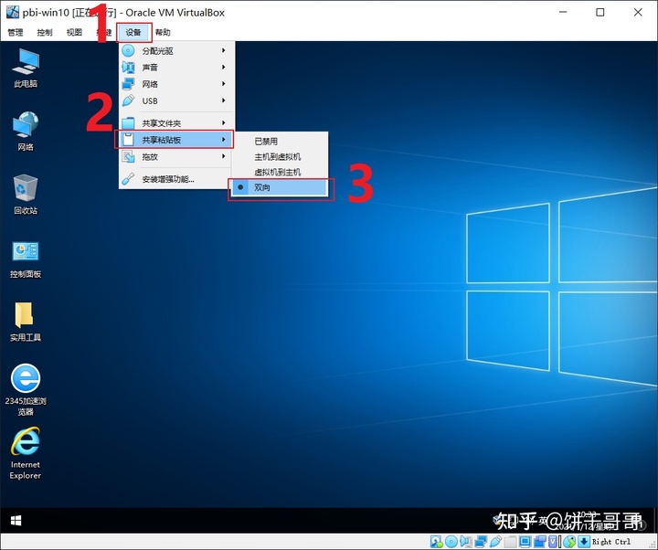
Task: Select the Internet Explorer desktop icon
Action: click(x=26, y=453)
